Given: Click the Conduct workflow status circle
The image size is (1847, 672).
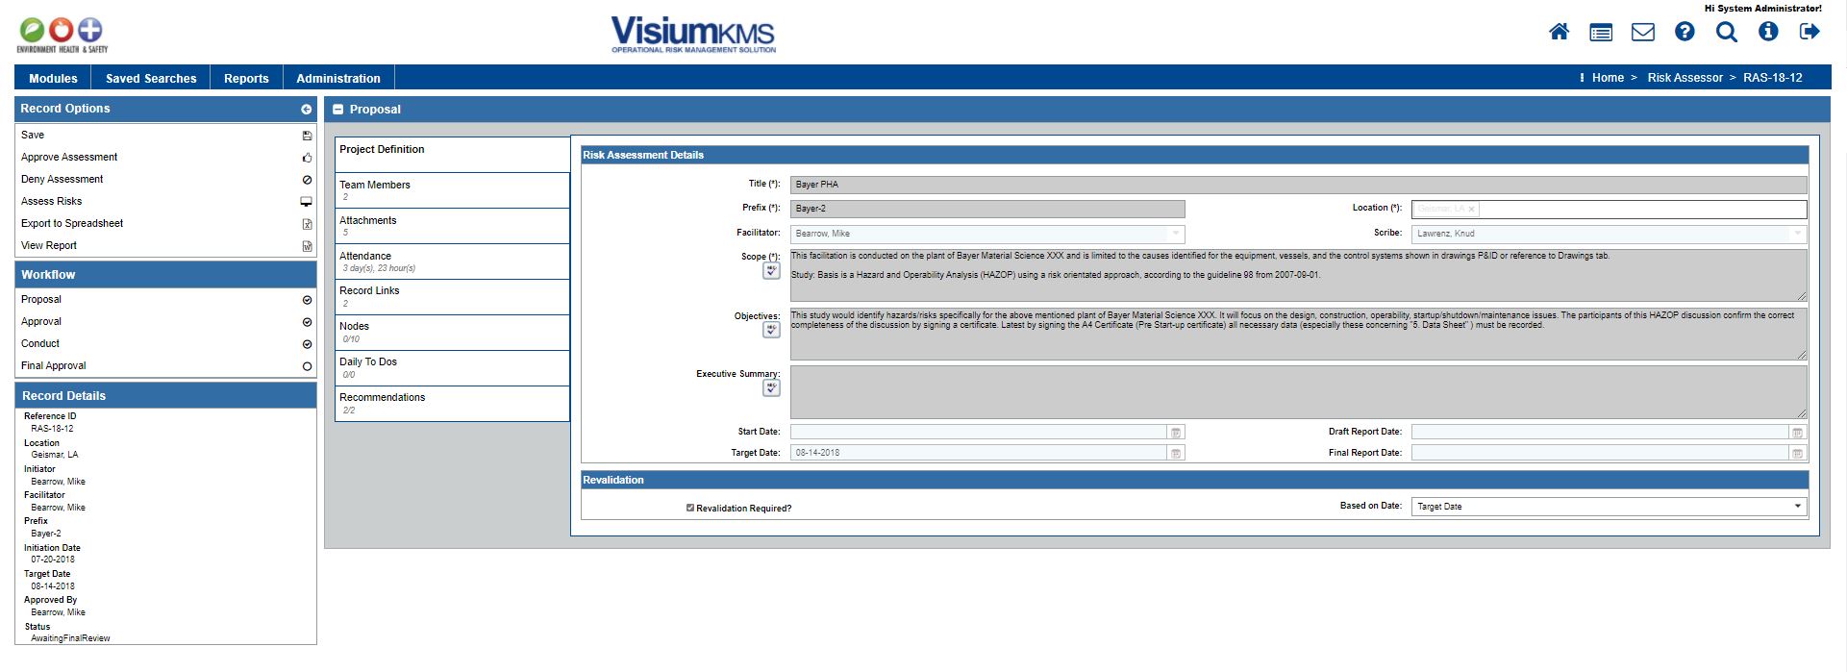Looking at the screenshot, I should coord(307,344).
